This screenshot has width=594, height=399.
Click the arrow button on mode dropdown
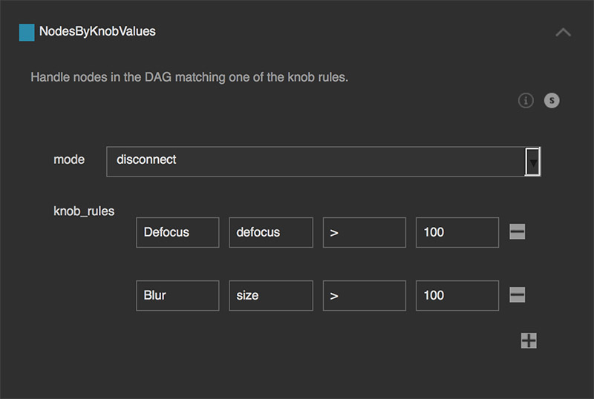532,161
